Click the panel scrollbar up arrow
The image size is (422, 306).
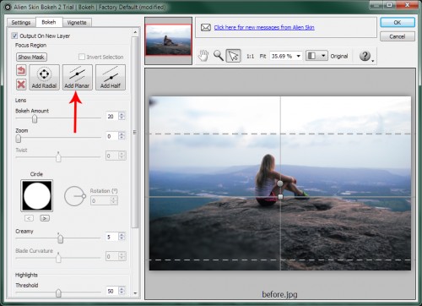(x=135, y=32)
